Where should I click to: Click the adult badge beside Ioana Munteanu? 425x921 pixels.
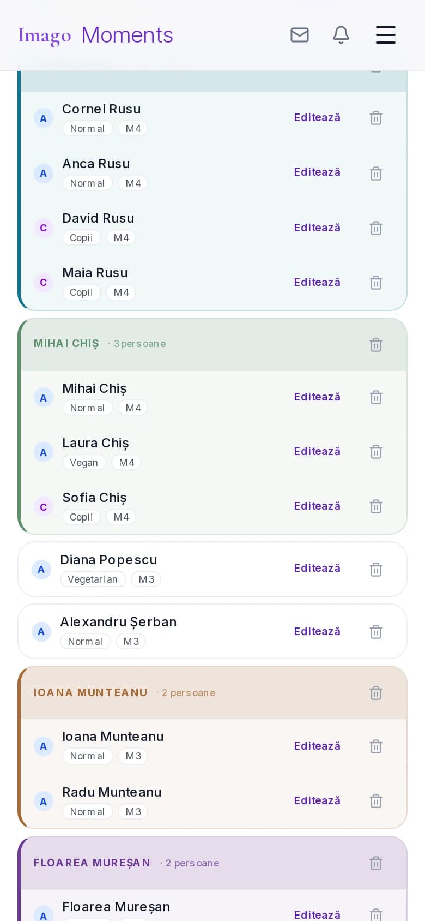click(x=44, y=746)
